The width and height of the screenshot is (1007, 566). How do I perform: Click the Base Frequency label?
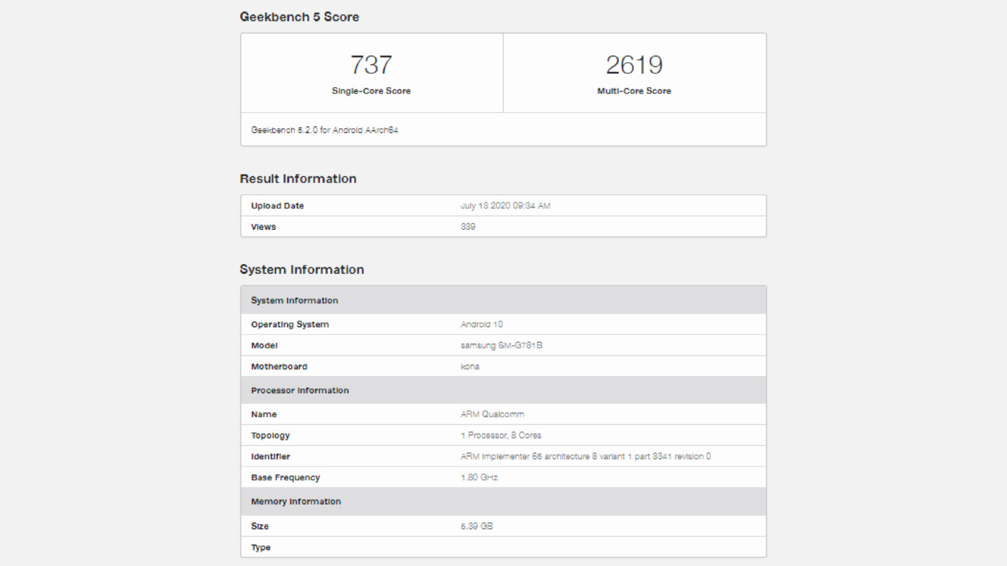point(285,478)
